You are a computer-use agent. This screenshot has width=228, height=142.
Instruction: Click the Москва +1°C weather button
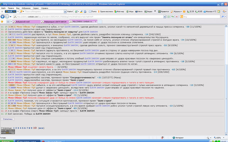[210, 11]
